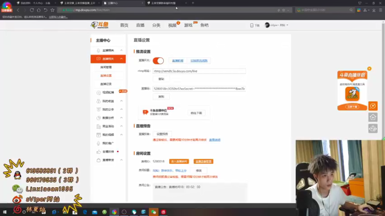Click the document icon beside 商业活动

pyautogui.click(x=99, y=126)
